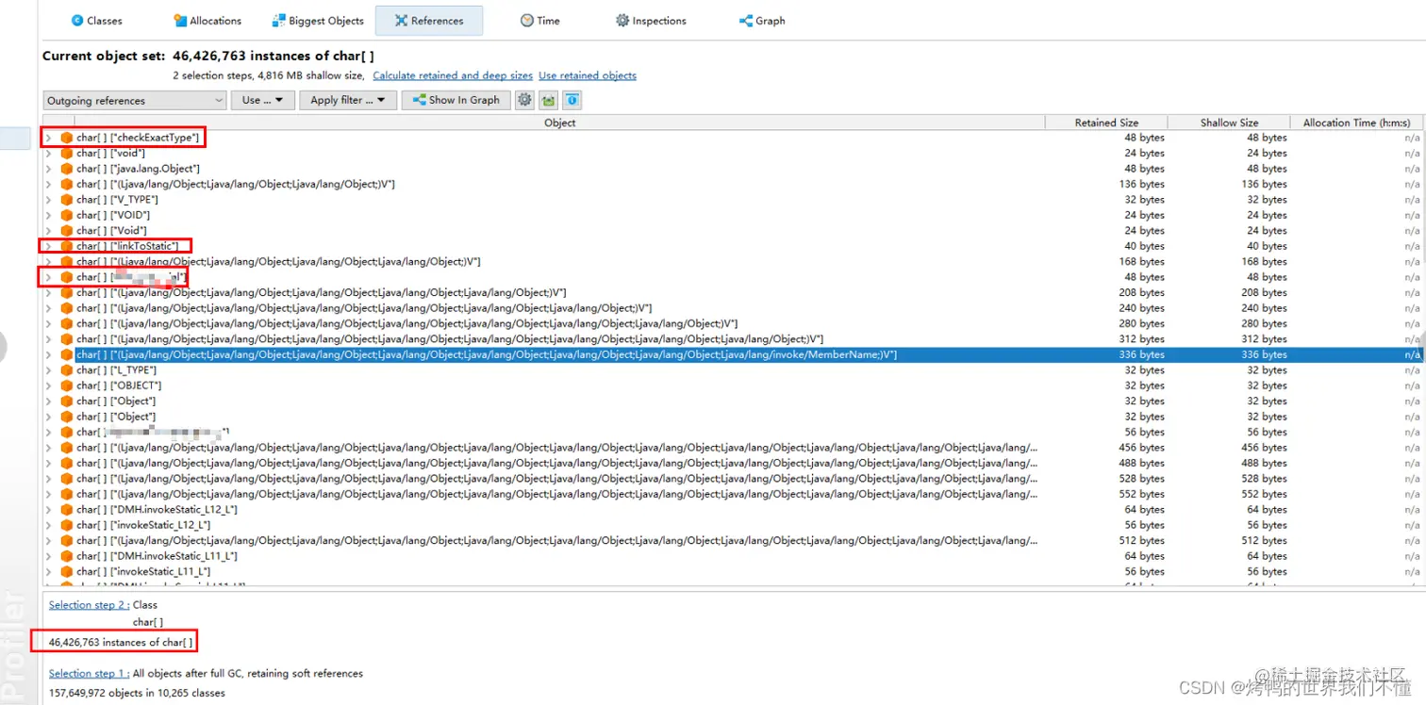Expand the "DMH.invokeStatic_L12_L" row

click(49, 510)
